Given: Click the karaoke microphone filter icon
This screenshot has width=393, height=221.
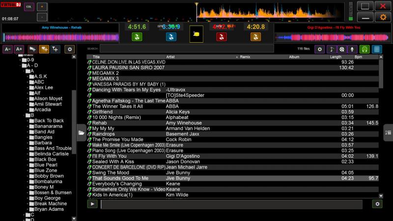Looking at the screenshot, I should pos(352,49).
